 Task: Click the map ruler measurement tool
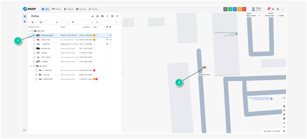click(284, 114)
